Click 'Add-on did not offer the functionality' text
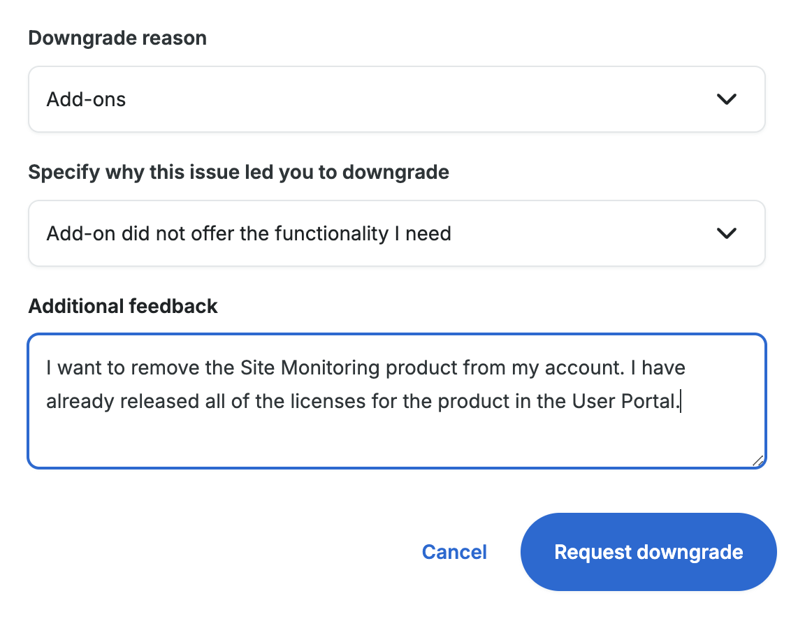The height and width of the screenshot is (619, 798). (248, 233)
